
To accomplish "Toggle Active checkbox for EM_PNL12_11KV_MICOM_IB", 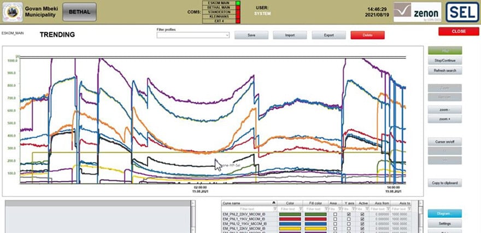I will [x=362, y=224].
